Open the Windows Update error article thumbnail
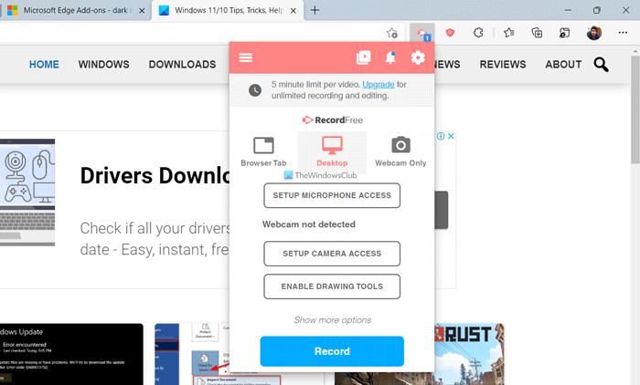 (71, 354)
